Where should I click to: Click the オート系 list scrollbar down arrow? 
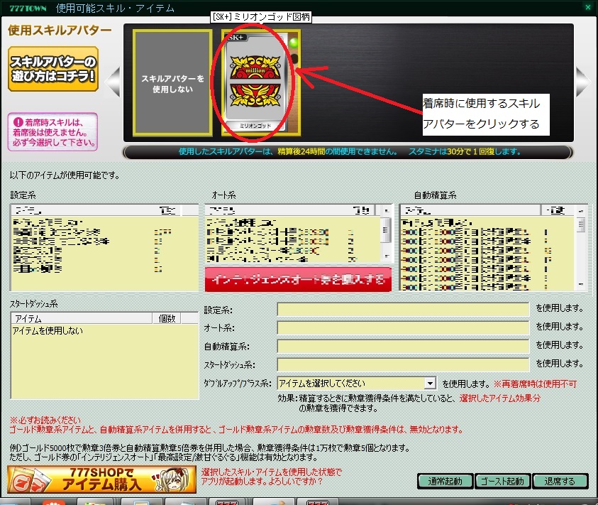387,256
